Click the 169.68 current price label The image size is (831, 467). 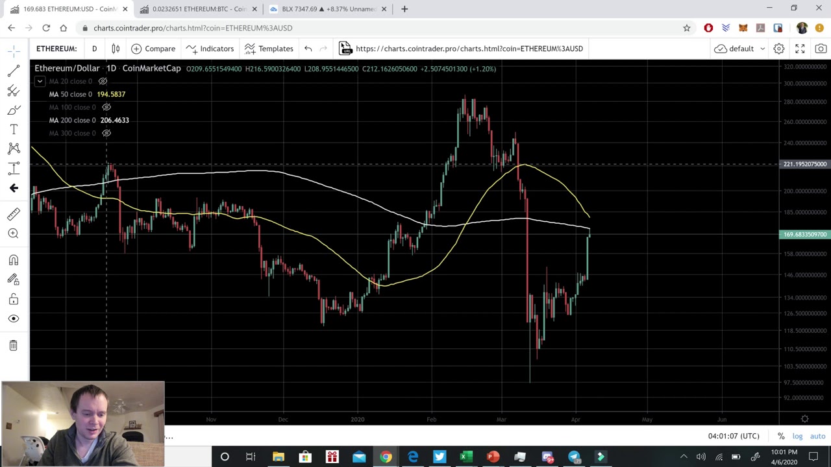[805, 234]
